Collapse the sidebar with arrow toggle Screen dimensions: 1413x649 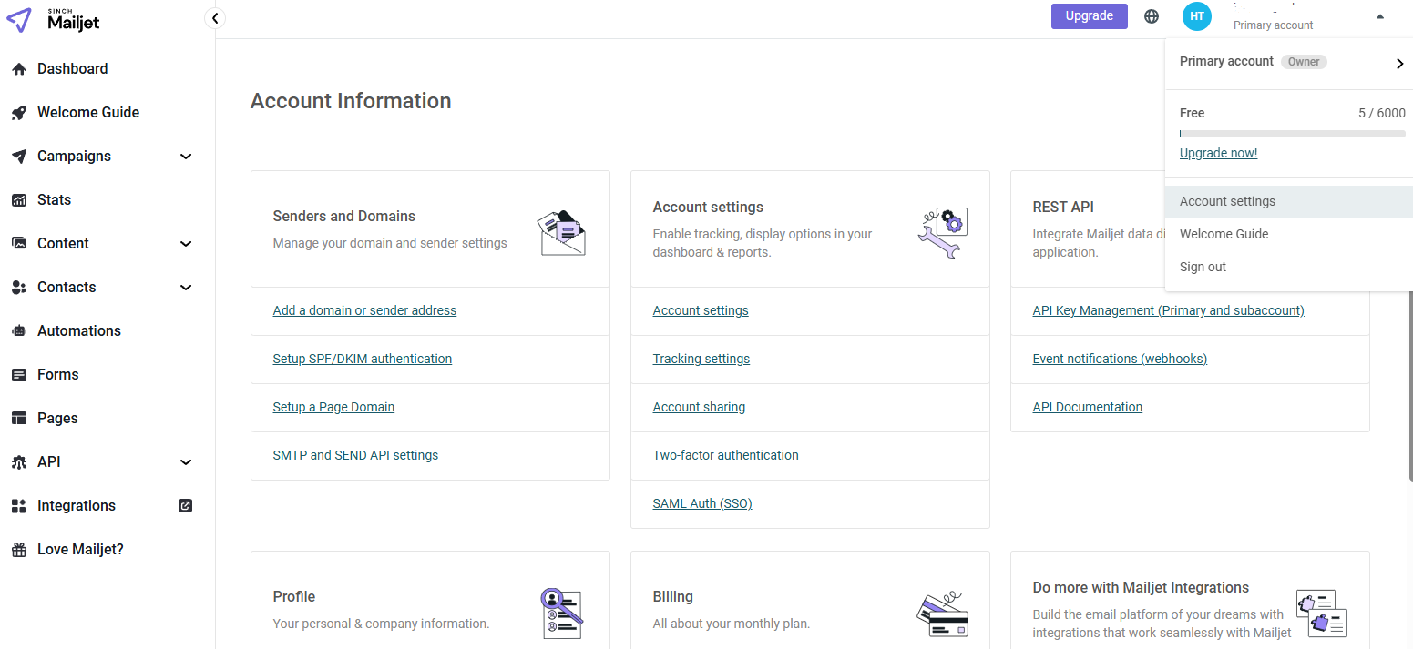[215, 18]
